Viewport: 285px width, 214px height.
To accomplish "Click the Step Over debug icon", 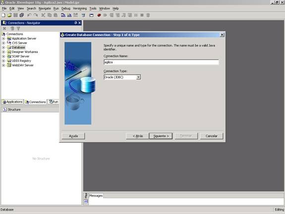I will point(112,15).
